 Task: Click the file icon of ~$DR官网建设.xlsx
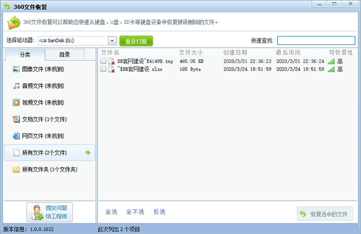pos(111,69)
